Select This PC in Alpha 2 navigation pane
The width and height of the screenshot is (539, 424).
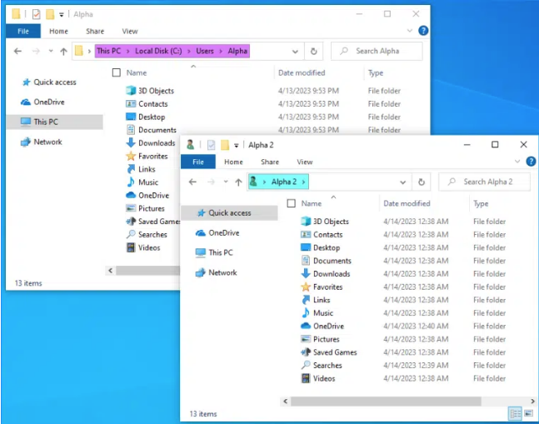(220, 252)
